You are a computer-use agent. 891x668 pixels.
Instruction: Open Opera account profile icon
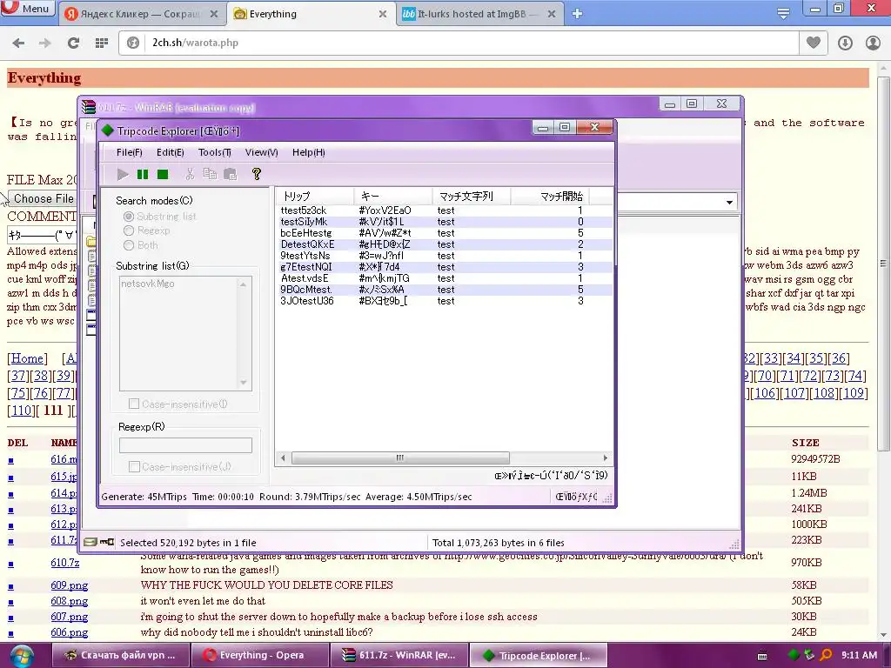pyautogui.click(x=873, y=43)
